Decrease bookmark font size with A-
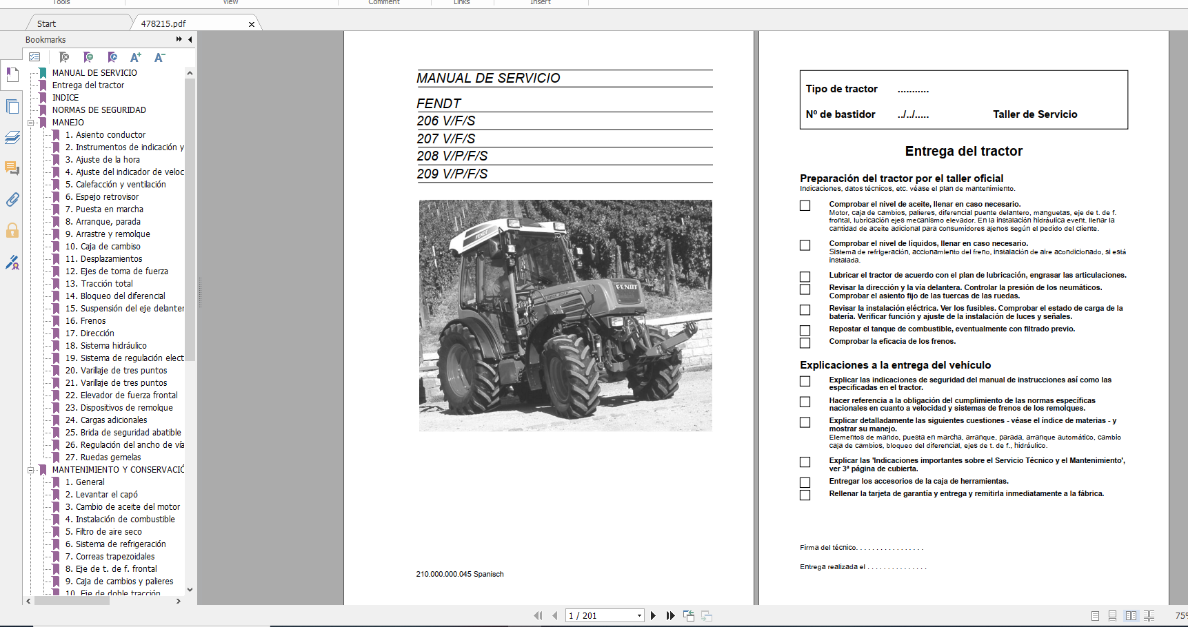Image resolution: width=1188 pixels, height=627 pixels. coord(159,57)
